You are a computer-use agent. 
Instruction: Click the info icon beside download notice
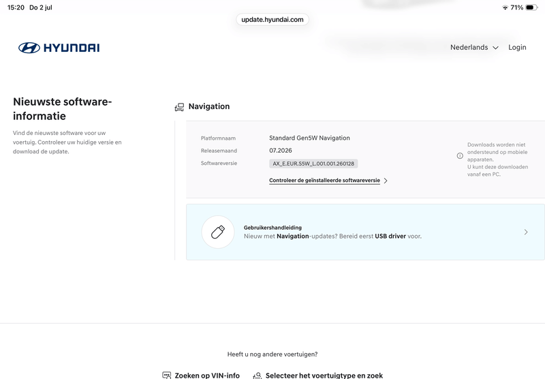(460, 156)
